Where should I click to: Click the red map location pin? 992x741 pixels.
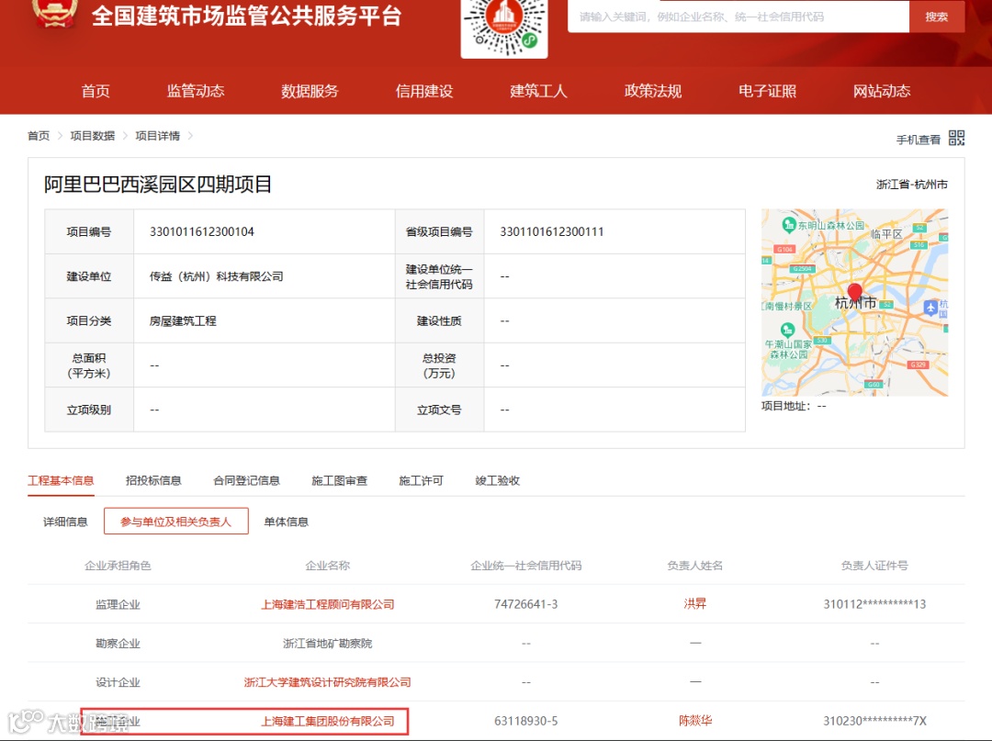855,291
